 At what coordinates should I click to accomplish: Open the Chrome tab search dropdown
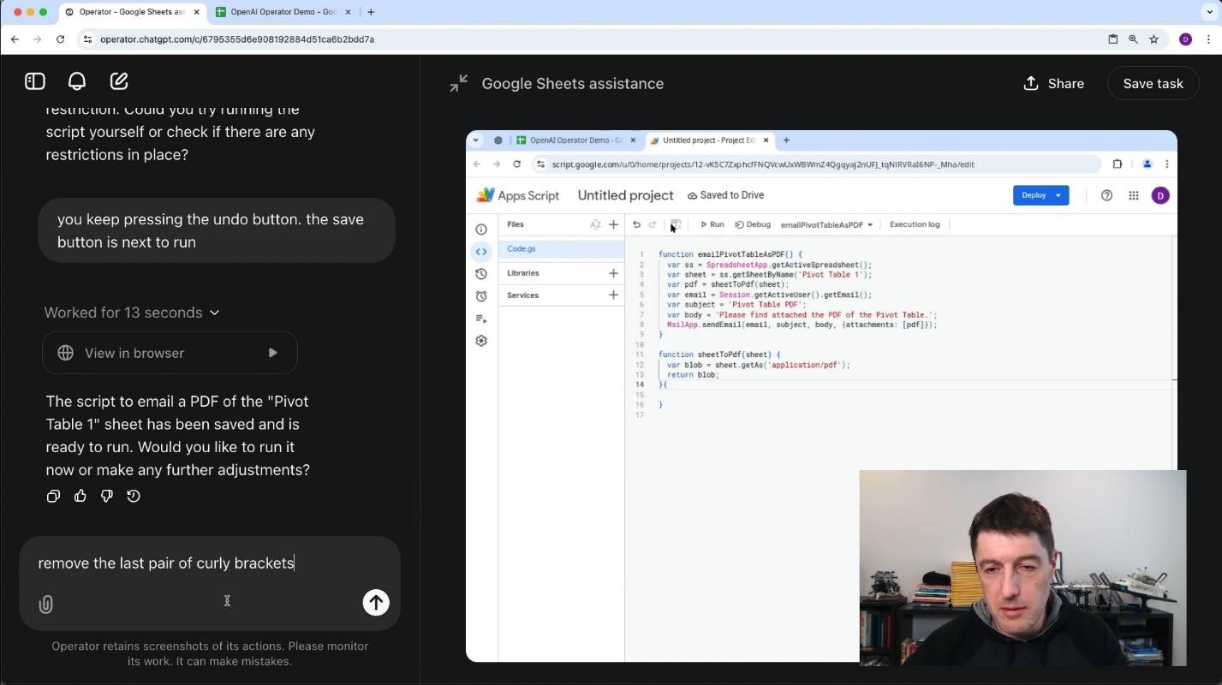click(1209, 12)
